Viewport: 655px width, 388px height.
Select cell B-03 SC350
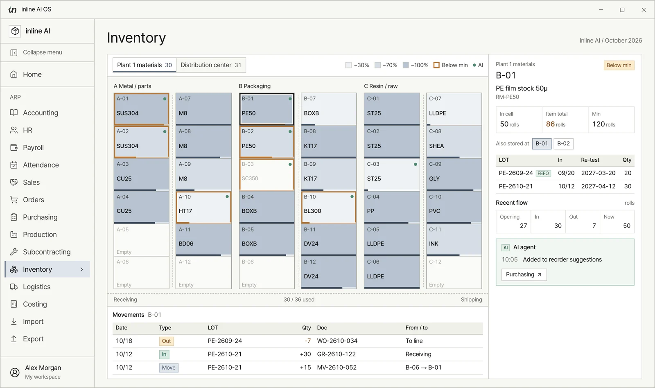click(267, 175)
